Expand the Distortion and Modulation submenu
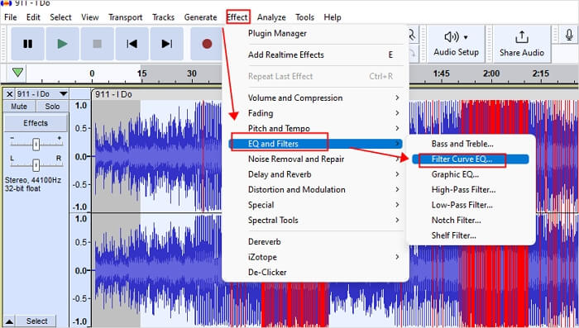579x328 pixels. (315, 189)
